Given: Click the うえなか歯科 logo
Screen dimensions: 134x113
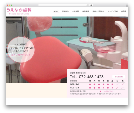Looking at the screenshot, I should coord(19,10).
